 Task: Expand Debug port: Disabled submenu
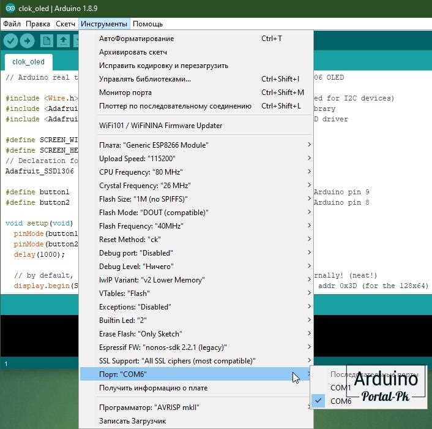pyautogui.click(x=196, y=253)
